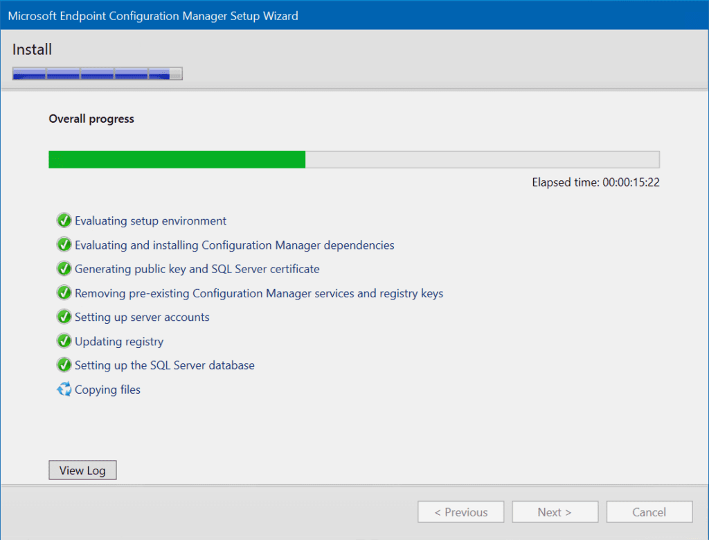Click the Install page heading
The width and height of the screenshot is (709, 540).
point(32,49)
